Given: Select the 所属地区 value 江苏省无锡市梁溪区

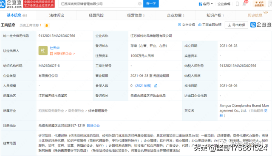Looking at the screenshot, I should coord(53,96).
